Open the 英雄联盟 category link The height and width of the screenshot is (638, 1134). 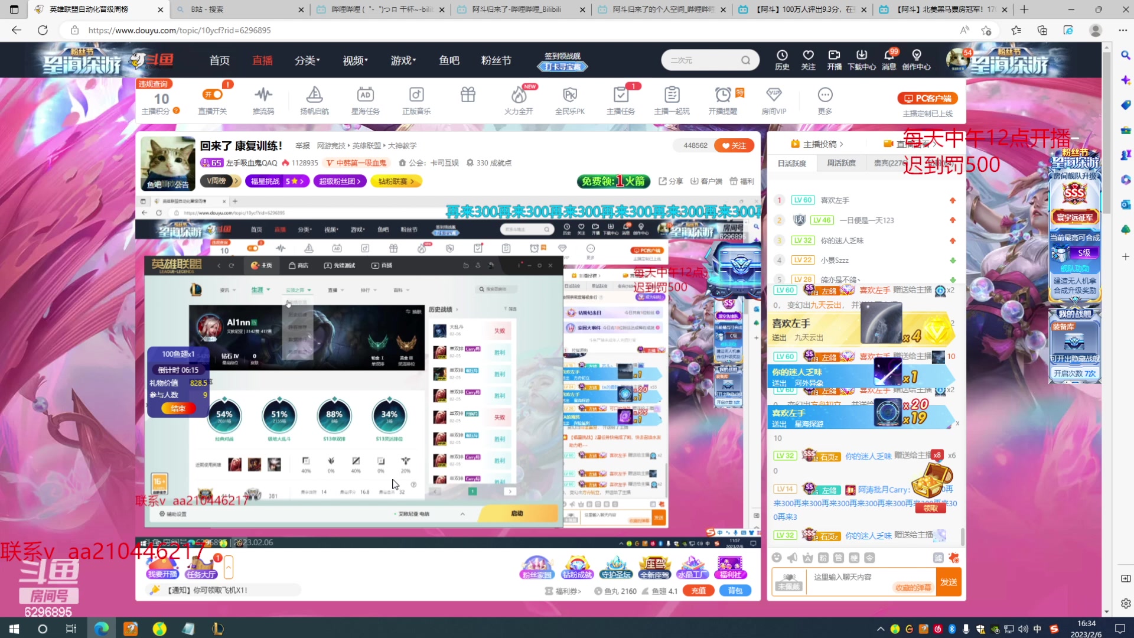coord(367,145)
